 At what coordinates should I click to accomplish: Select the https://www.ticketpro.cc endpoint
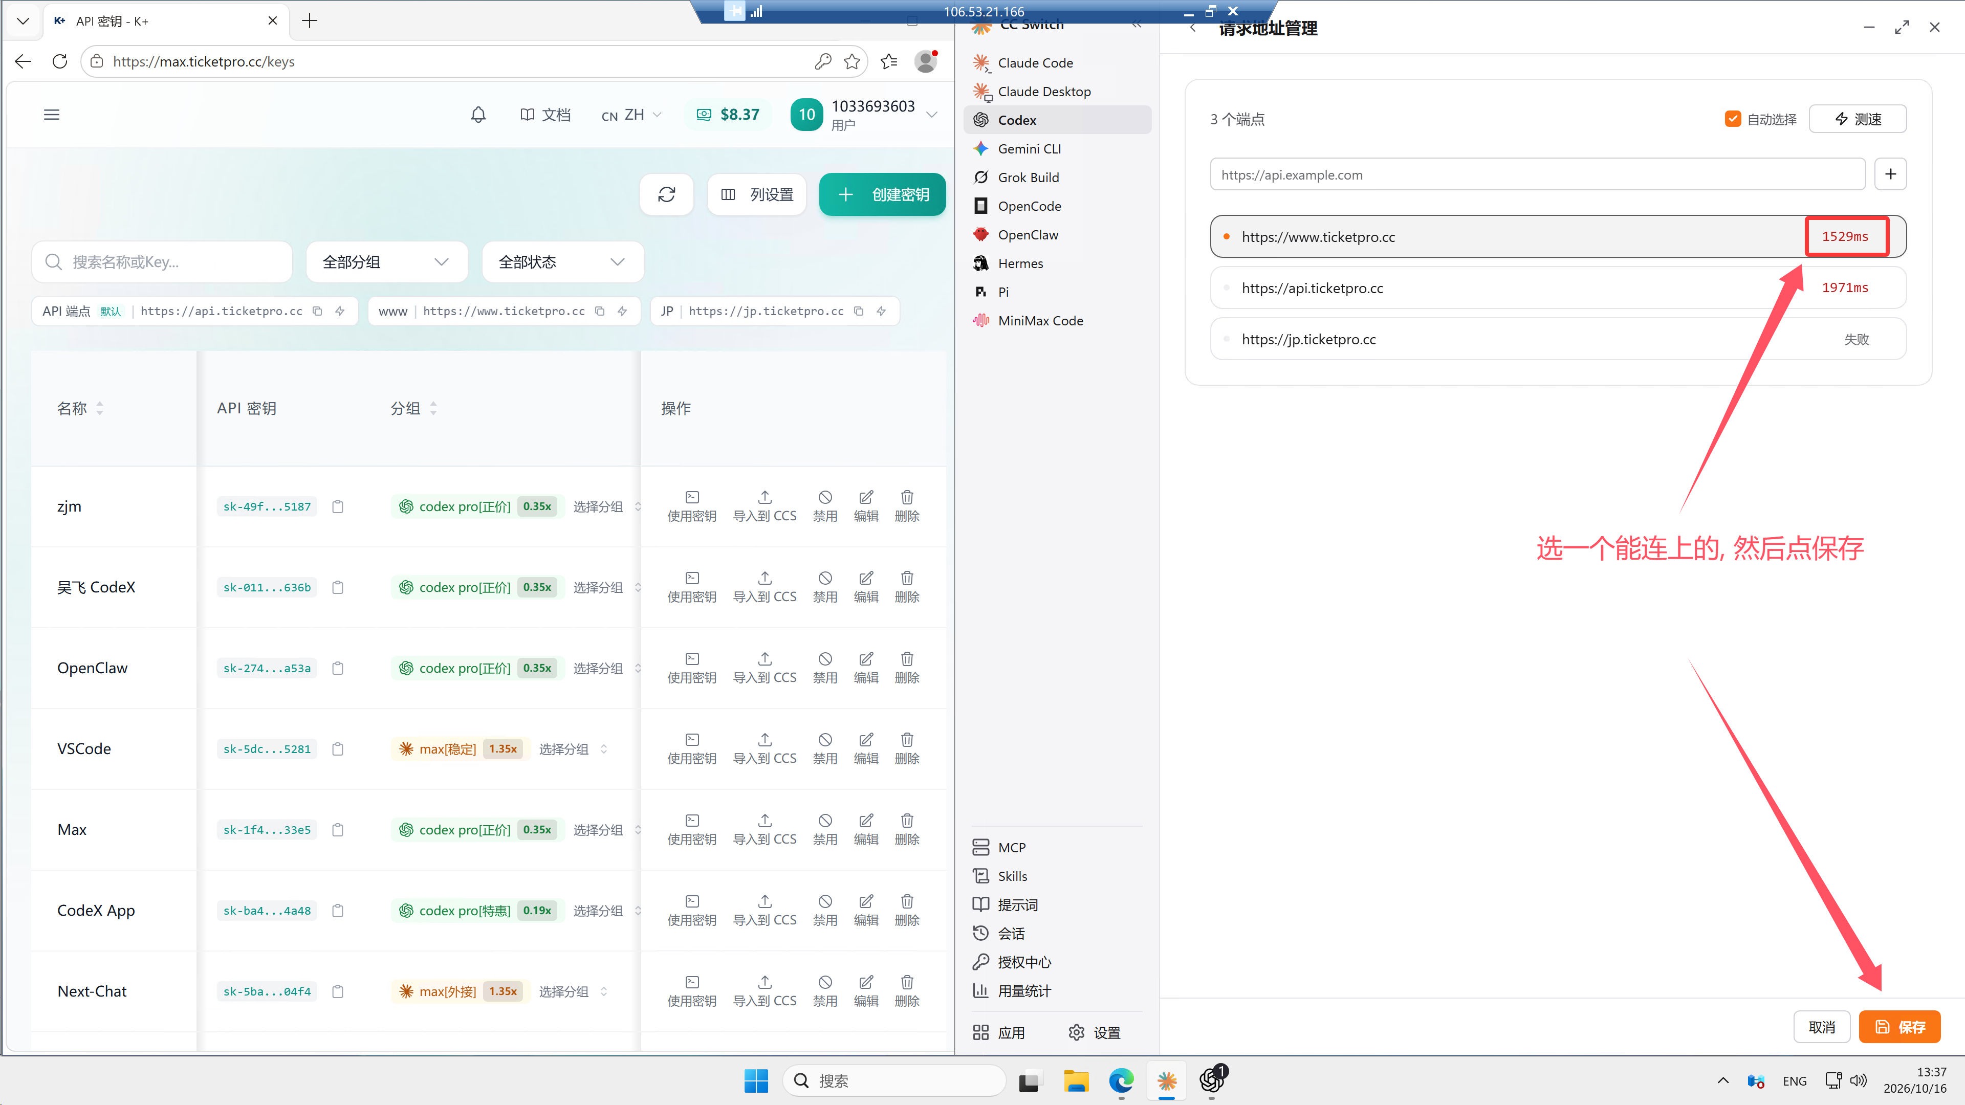1558,236
